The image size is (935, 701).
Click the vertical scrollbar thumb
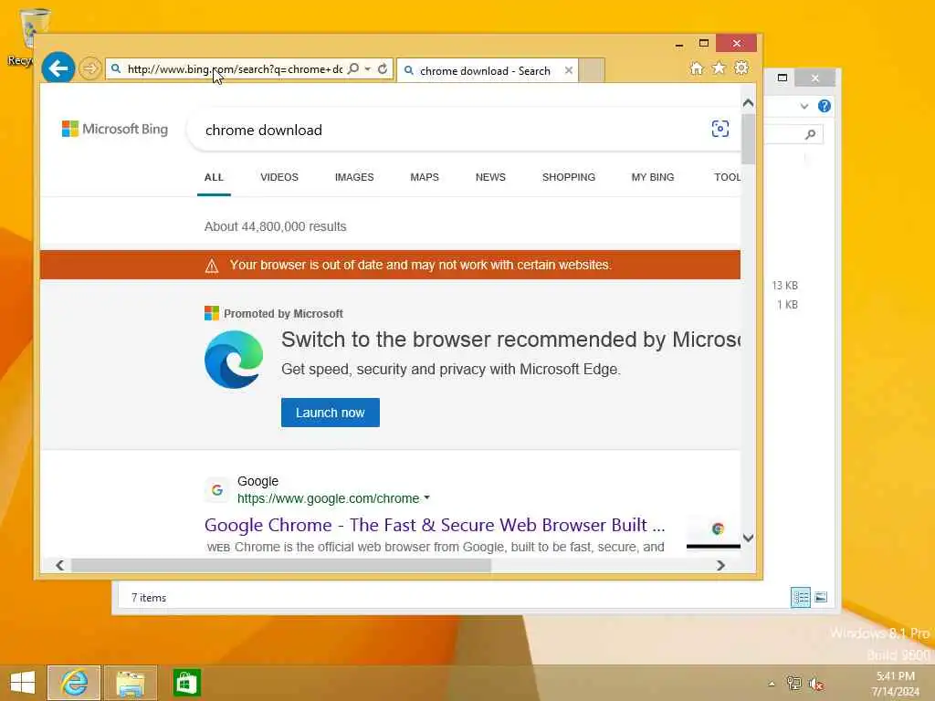(x=749, y=139)
